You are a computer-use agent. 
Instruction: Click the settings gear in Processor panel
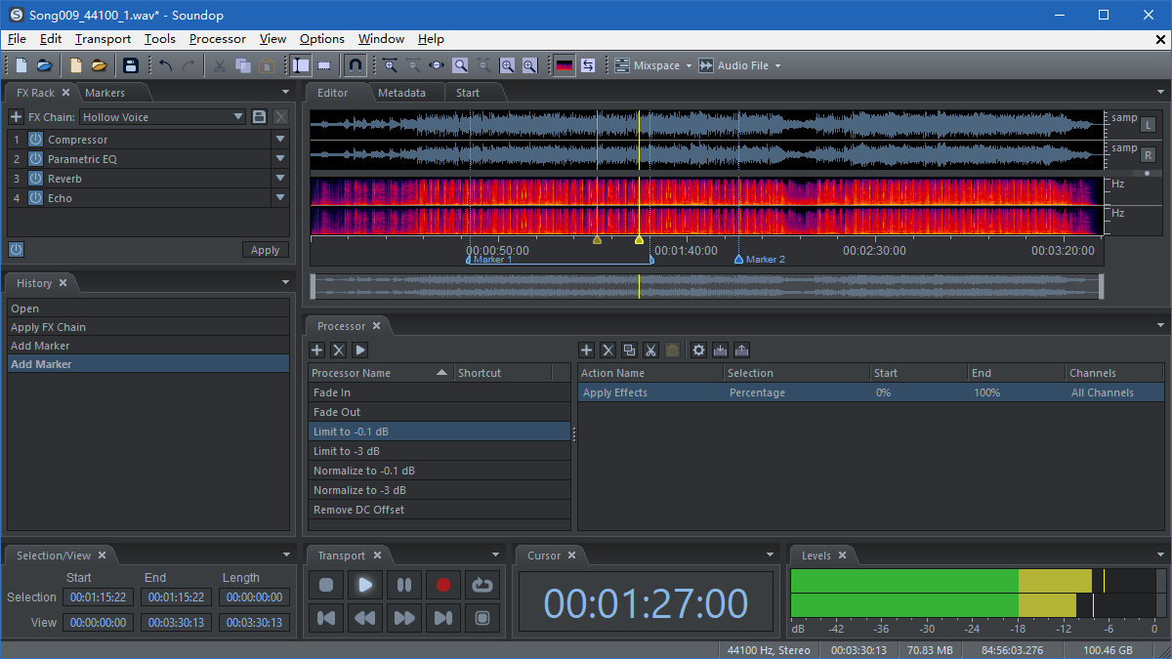(698, 350)
